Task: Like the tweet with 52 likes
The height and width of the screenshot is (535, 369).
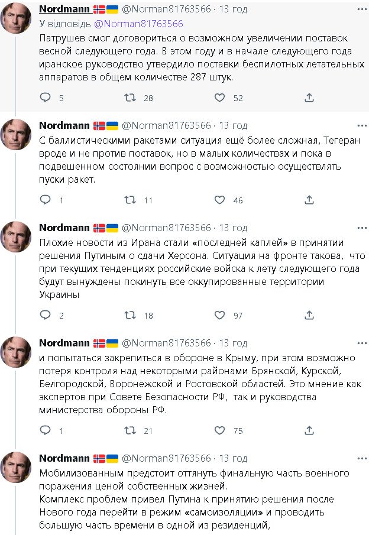Action: point(221,98)
